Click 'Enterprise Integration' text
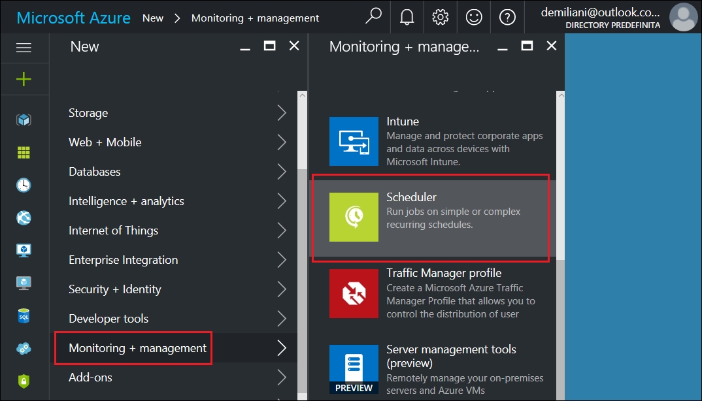The width and height of the screenshot is (702, 401). (x=123, y=260)
